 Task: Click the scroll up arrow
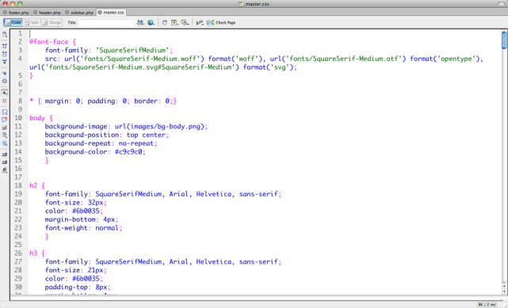504,287
